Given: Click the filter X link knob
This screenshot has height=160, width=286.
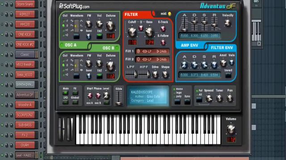Looking at the screenshot, I should pyautogui.click(x=141, y=28).
